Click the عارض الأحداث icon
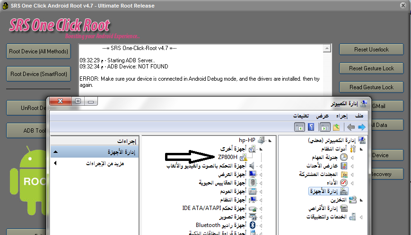 344,166
